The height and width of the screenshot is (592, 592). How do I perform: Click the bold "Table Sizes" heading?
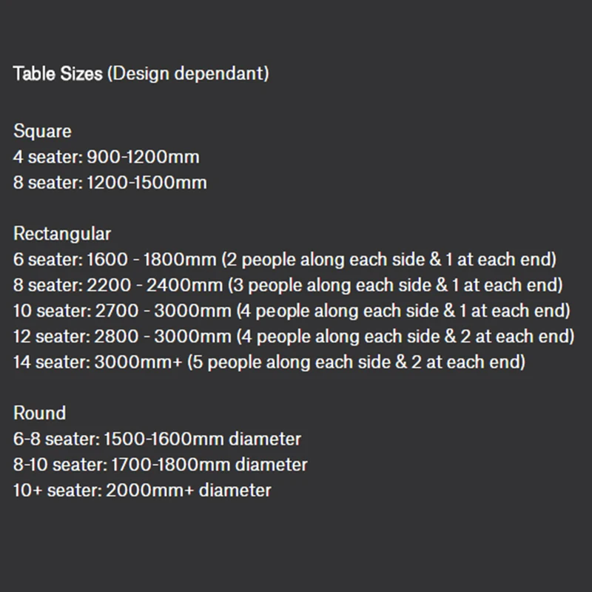58,74
